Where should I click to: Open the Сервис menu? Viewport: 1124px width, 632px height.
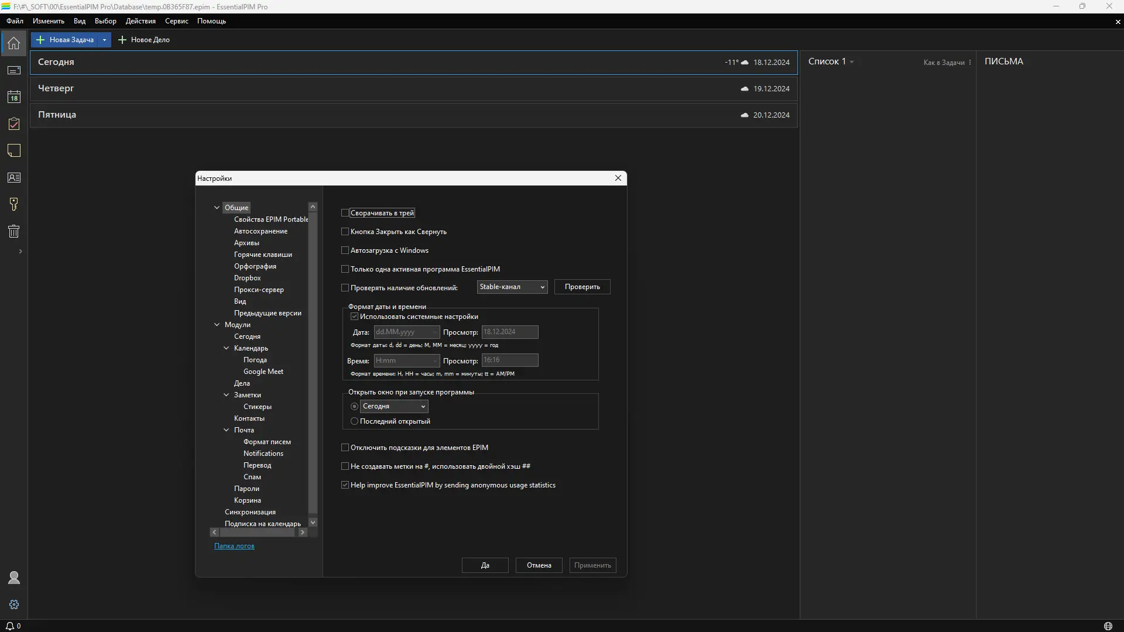click(176, 21)
